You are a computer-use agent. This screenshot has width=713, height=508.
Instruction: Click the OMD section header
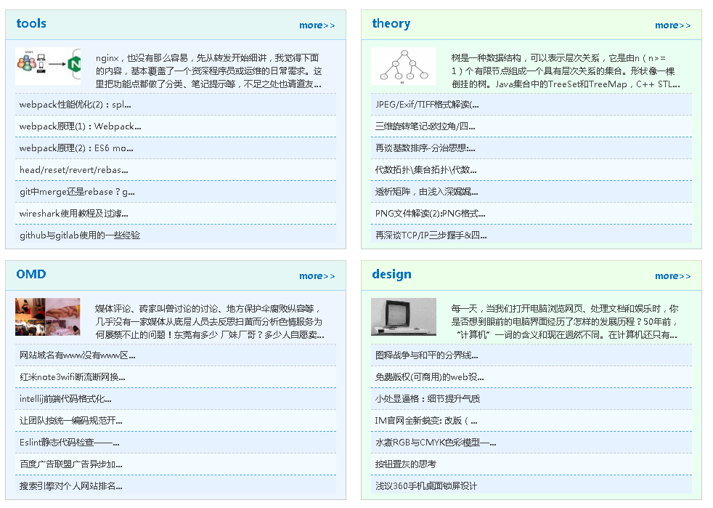(x=30, y=275)
